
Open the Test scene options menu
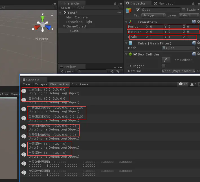pos(119,12)
